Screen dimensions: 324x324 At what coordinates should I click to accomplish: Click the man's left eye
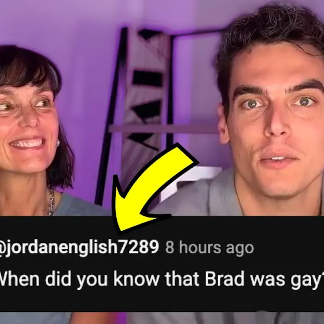tap(303, 102)
